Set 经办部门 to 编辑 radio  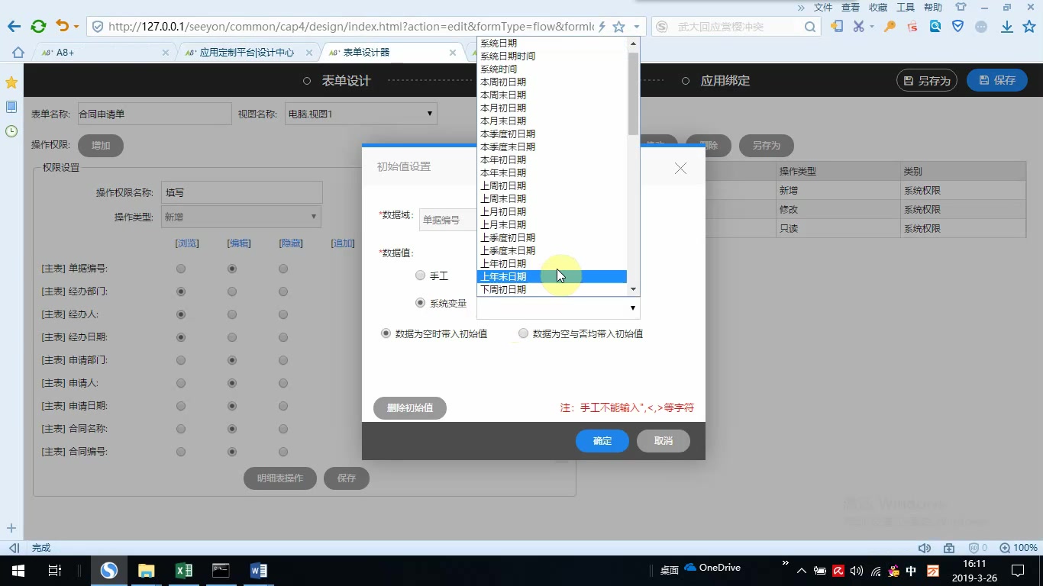click(x=232, y=291)
